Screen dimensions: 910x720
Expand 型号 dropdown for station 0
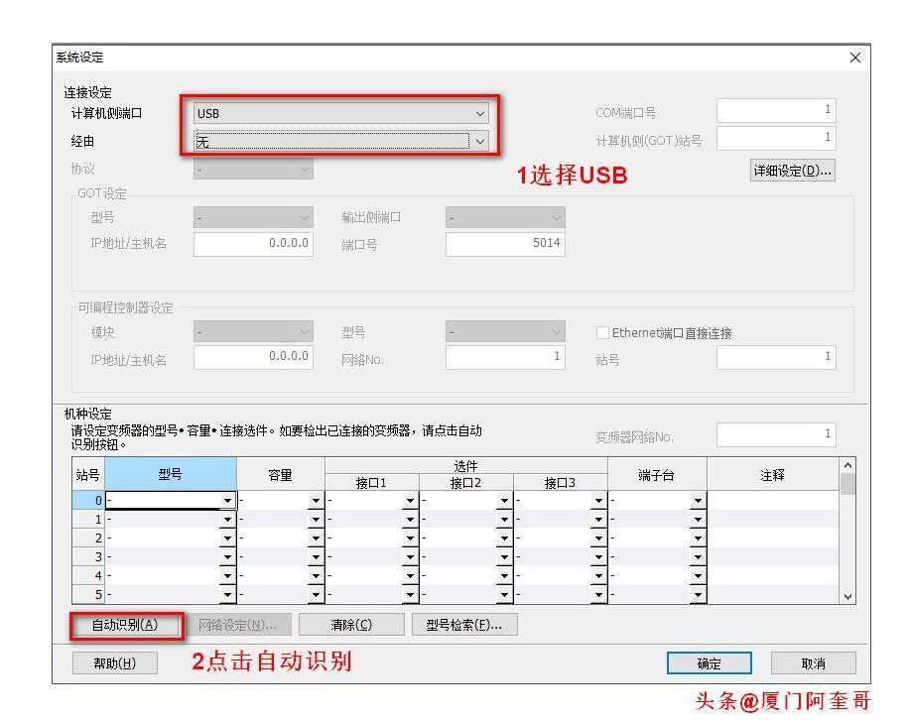point(228,501)
